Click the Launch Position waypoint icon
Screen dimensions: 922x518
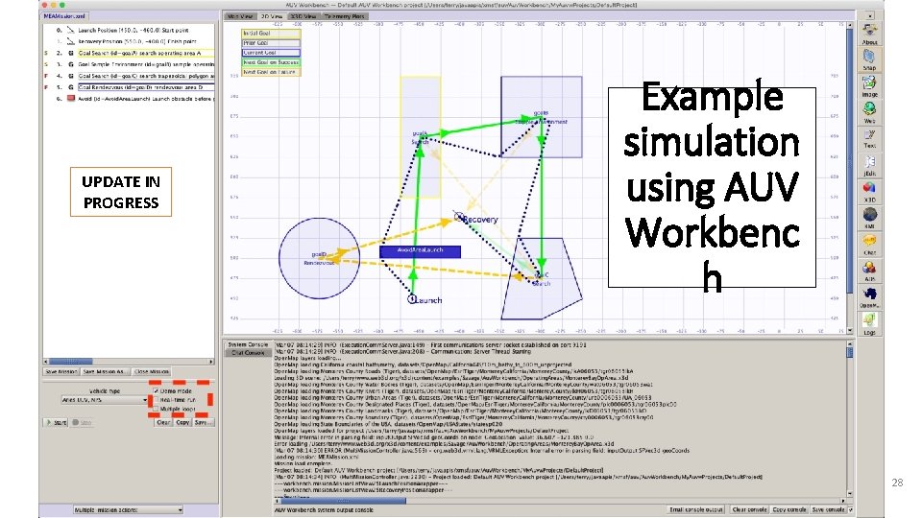(70, 30)
